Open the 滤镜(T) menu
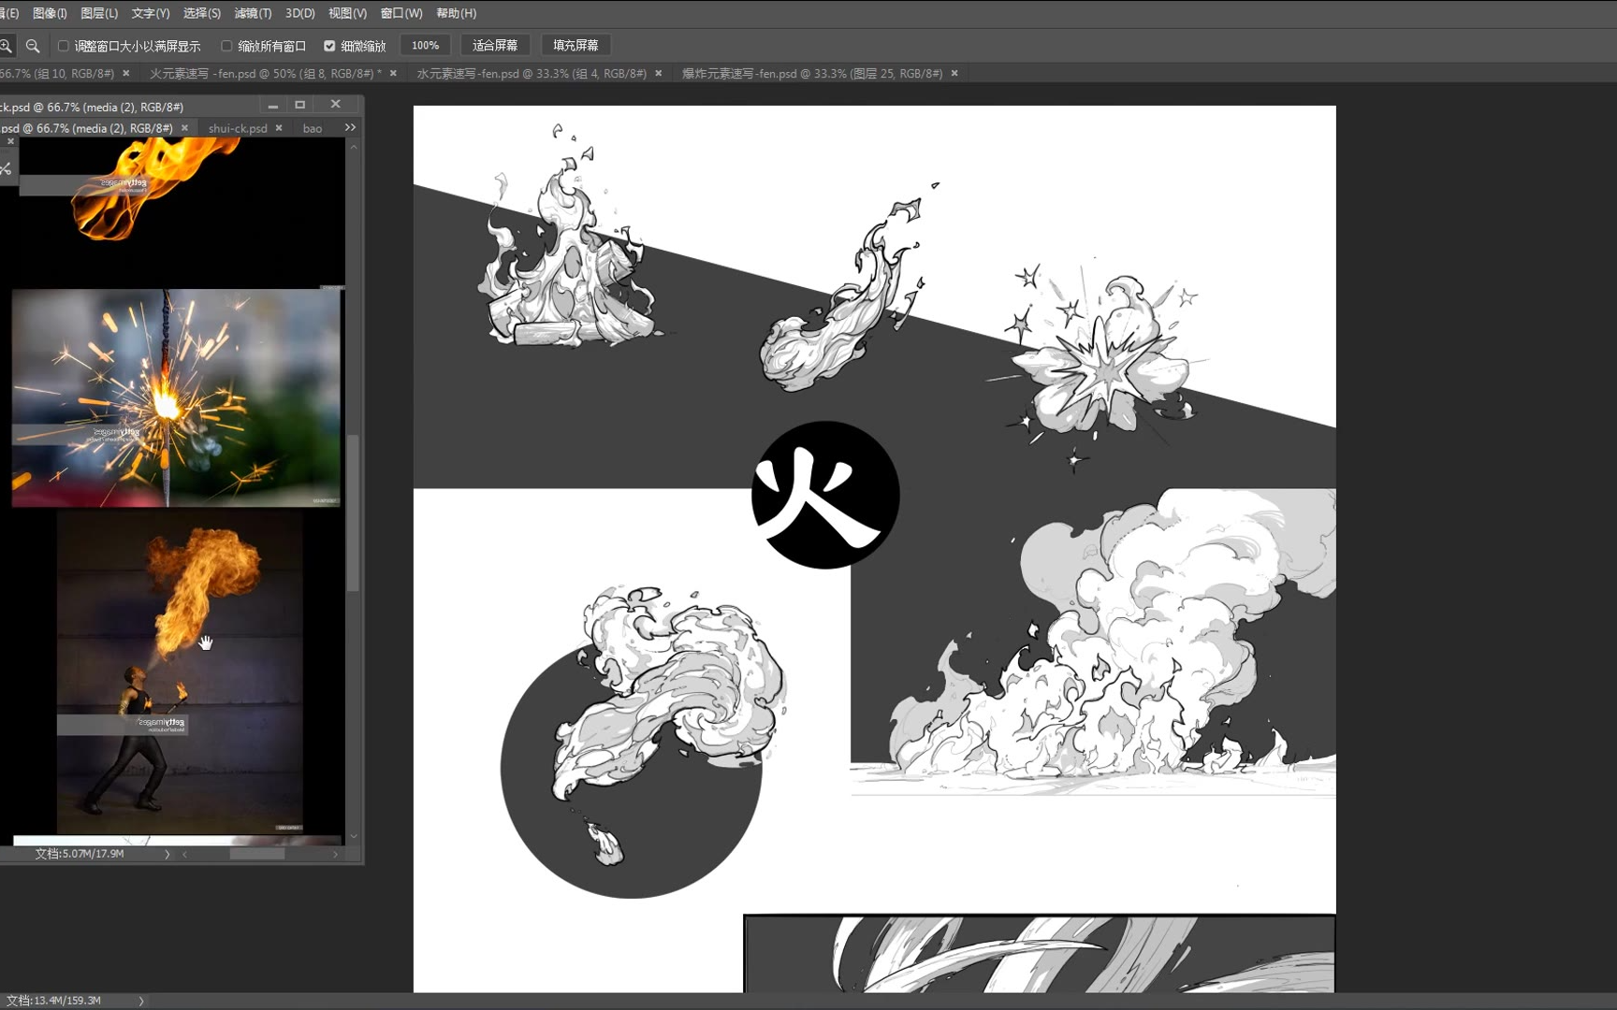 click(253, 13)
